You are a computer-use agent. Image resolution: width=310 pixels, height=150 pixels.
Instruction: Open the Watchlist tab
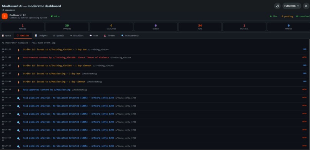(77, 36)
